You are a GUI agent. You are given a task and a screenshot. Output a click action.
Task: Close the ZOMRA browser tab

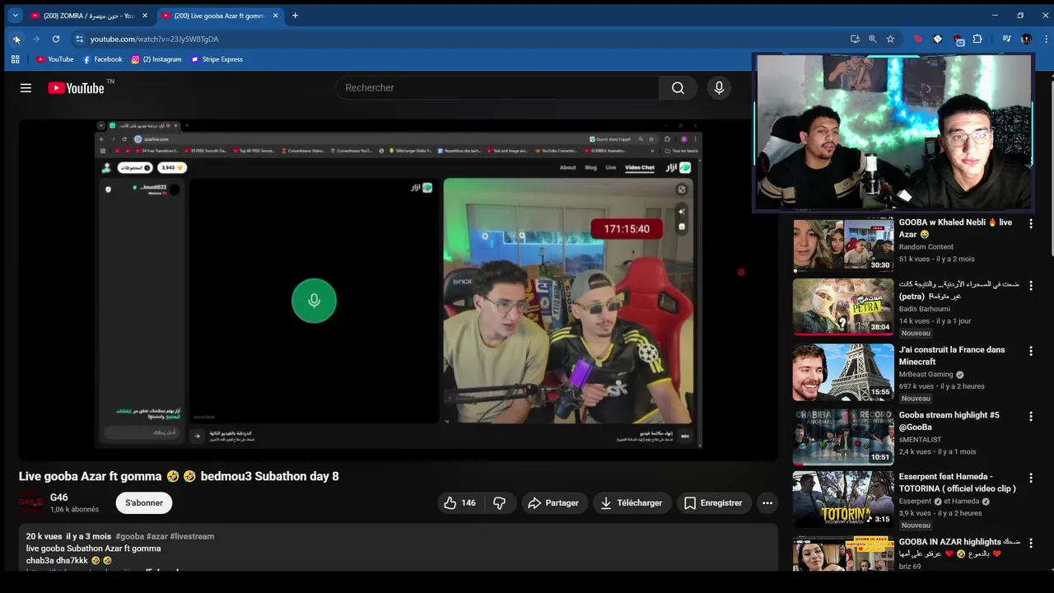(x=145, y=16)
